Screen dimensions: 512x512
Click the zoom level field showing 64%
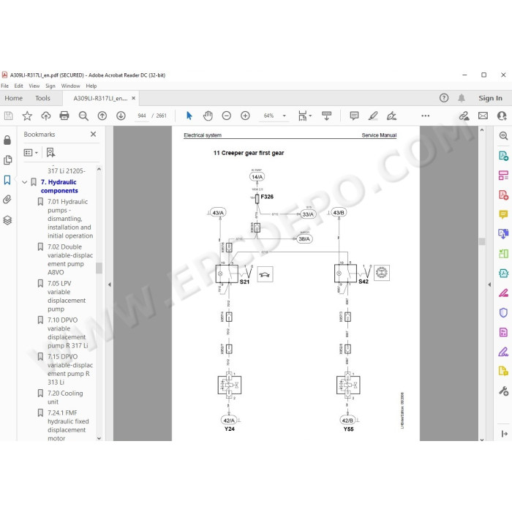tap(268, 116)
